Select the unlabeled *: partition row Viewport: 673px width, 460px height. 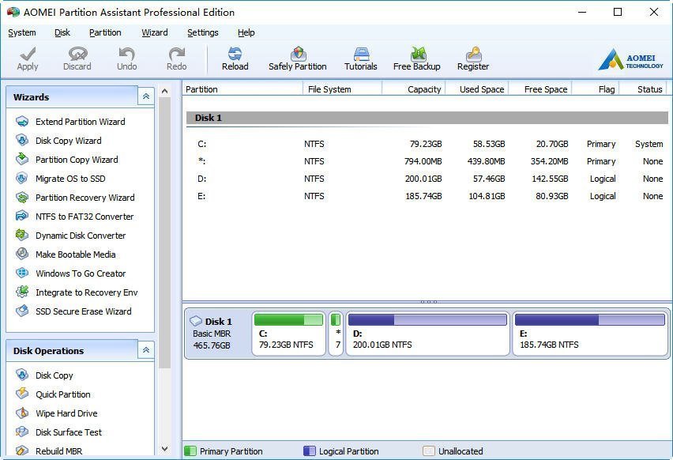pyautogui.click(x=427, y=161)
